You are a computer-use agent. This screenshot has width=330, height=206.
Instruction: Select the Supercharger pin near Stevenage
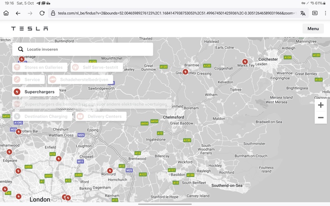(x=21, y=59)
